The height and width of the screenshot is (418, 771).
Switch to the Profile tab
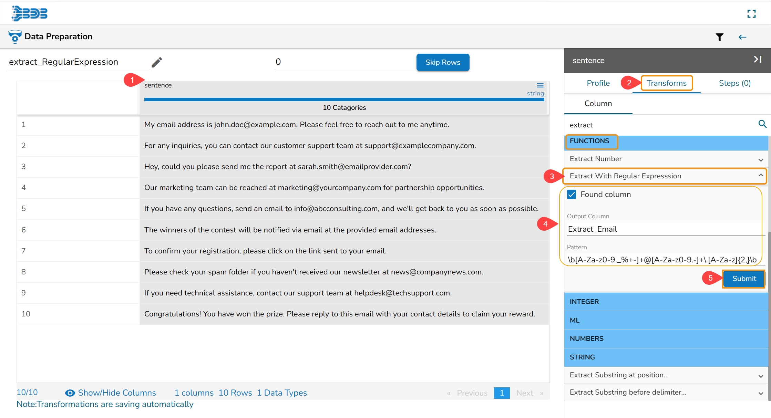598,83
